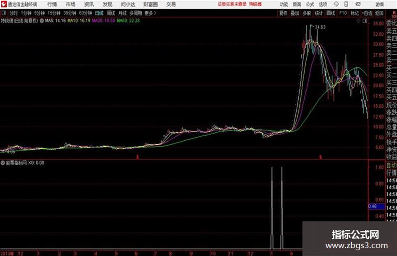The height and width of the screenshot is (256, 397).
Task: Open the message envelope icon
Action: [358, 4]
